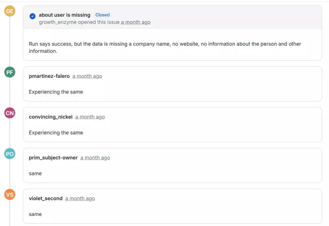Click the timestamp on violet_second's comment

point(80,199)
